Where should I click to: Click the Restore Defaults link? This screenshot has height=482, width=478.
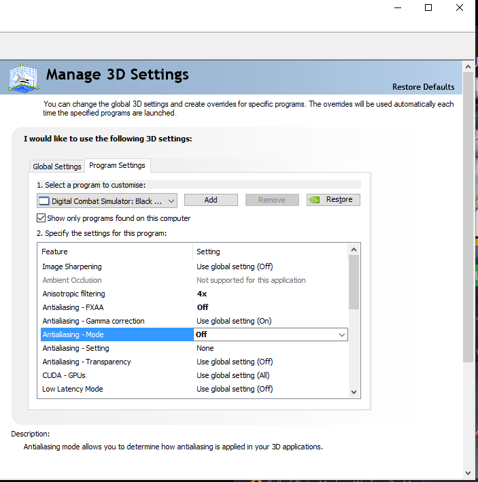point(423,87)
